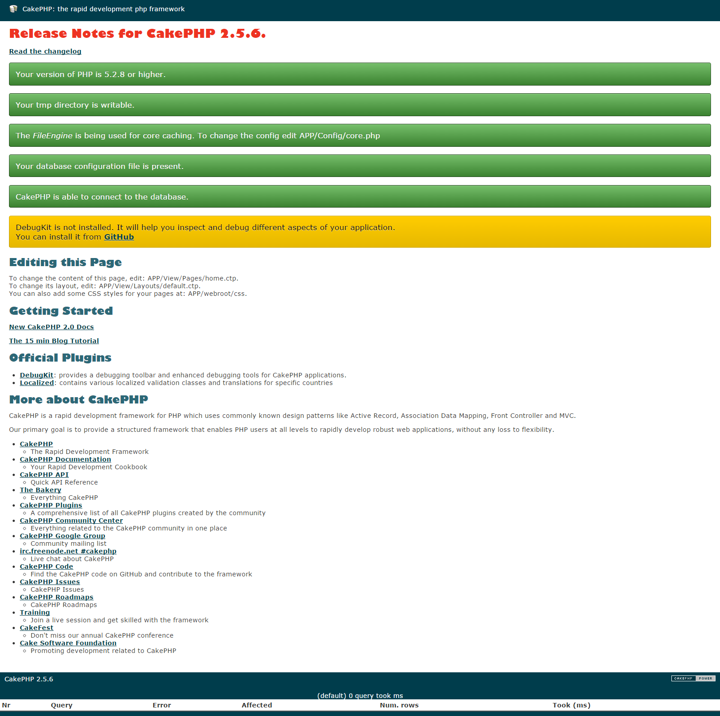The image size is (720, 716).
Task: Open the CakePHP Documentation link
Action: point(65,459)
